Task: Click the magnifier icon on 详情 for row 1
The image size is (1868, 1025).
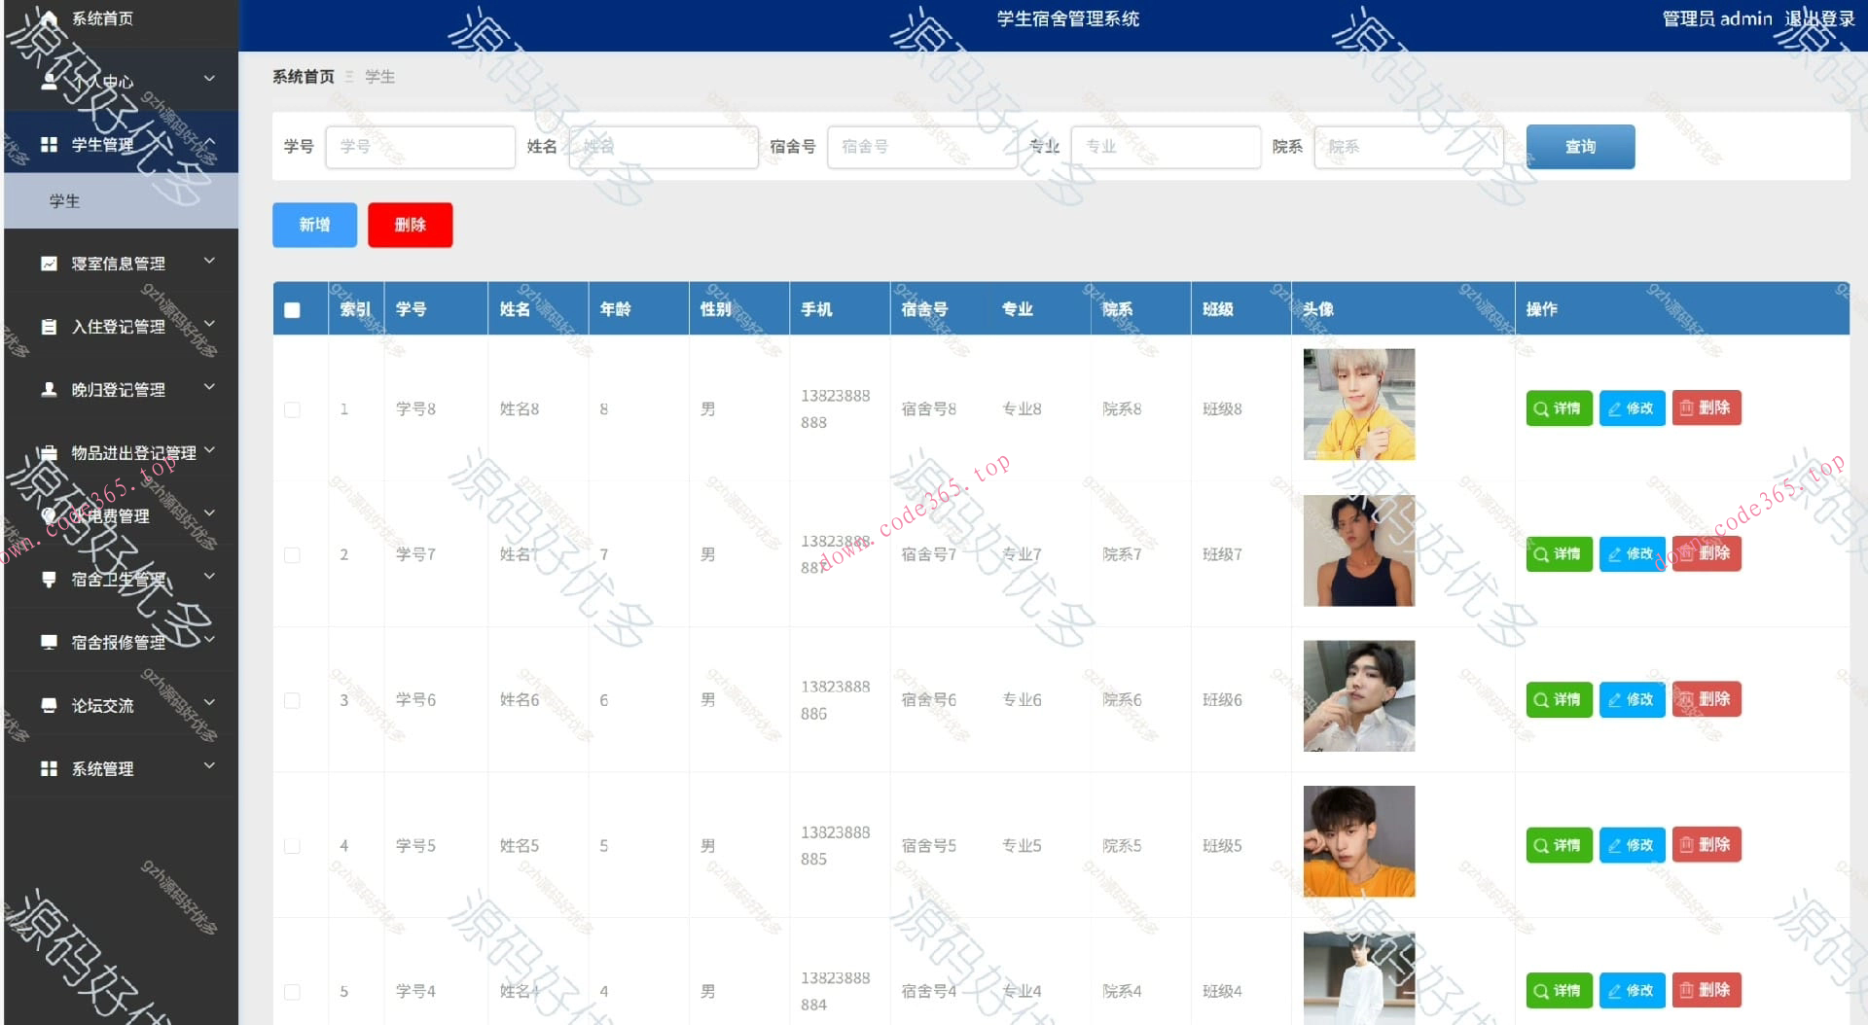Action: click(1540, 408)
